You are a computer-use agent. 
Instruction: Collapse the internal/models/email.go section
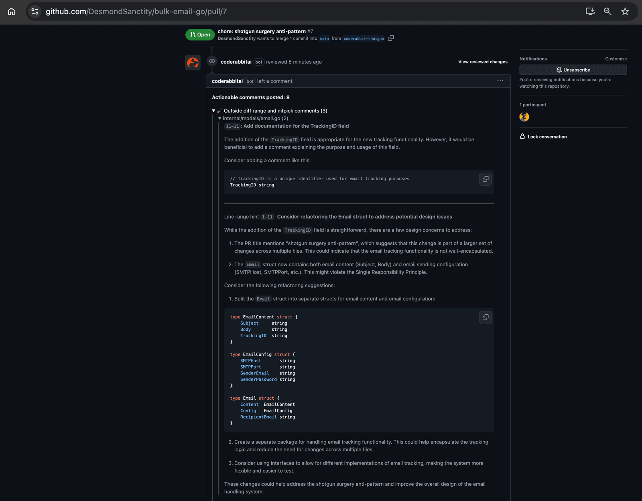pyautogui.click(x=219, y=119)
